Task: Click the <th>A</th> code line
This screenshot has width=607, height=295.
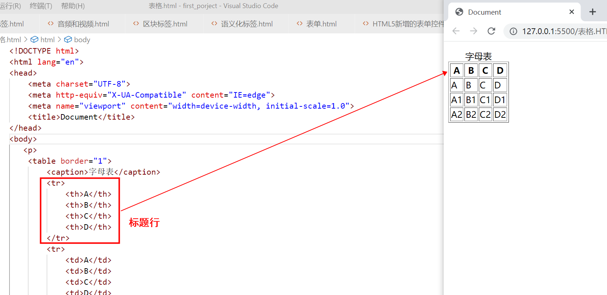Action: tap(88, 194)
